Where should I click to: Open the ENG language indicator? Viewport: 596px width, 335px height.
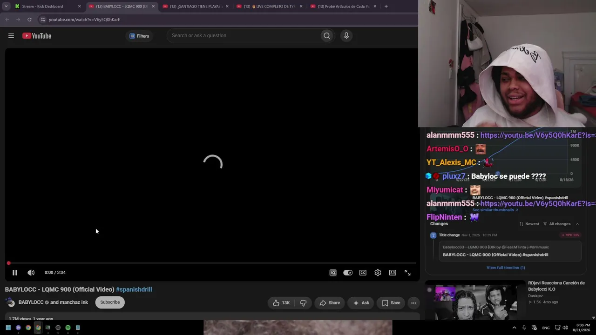point(546,328)
